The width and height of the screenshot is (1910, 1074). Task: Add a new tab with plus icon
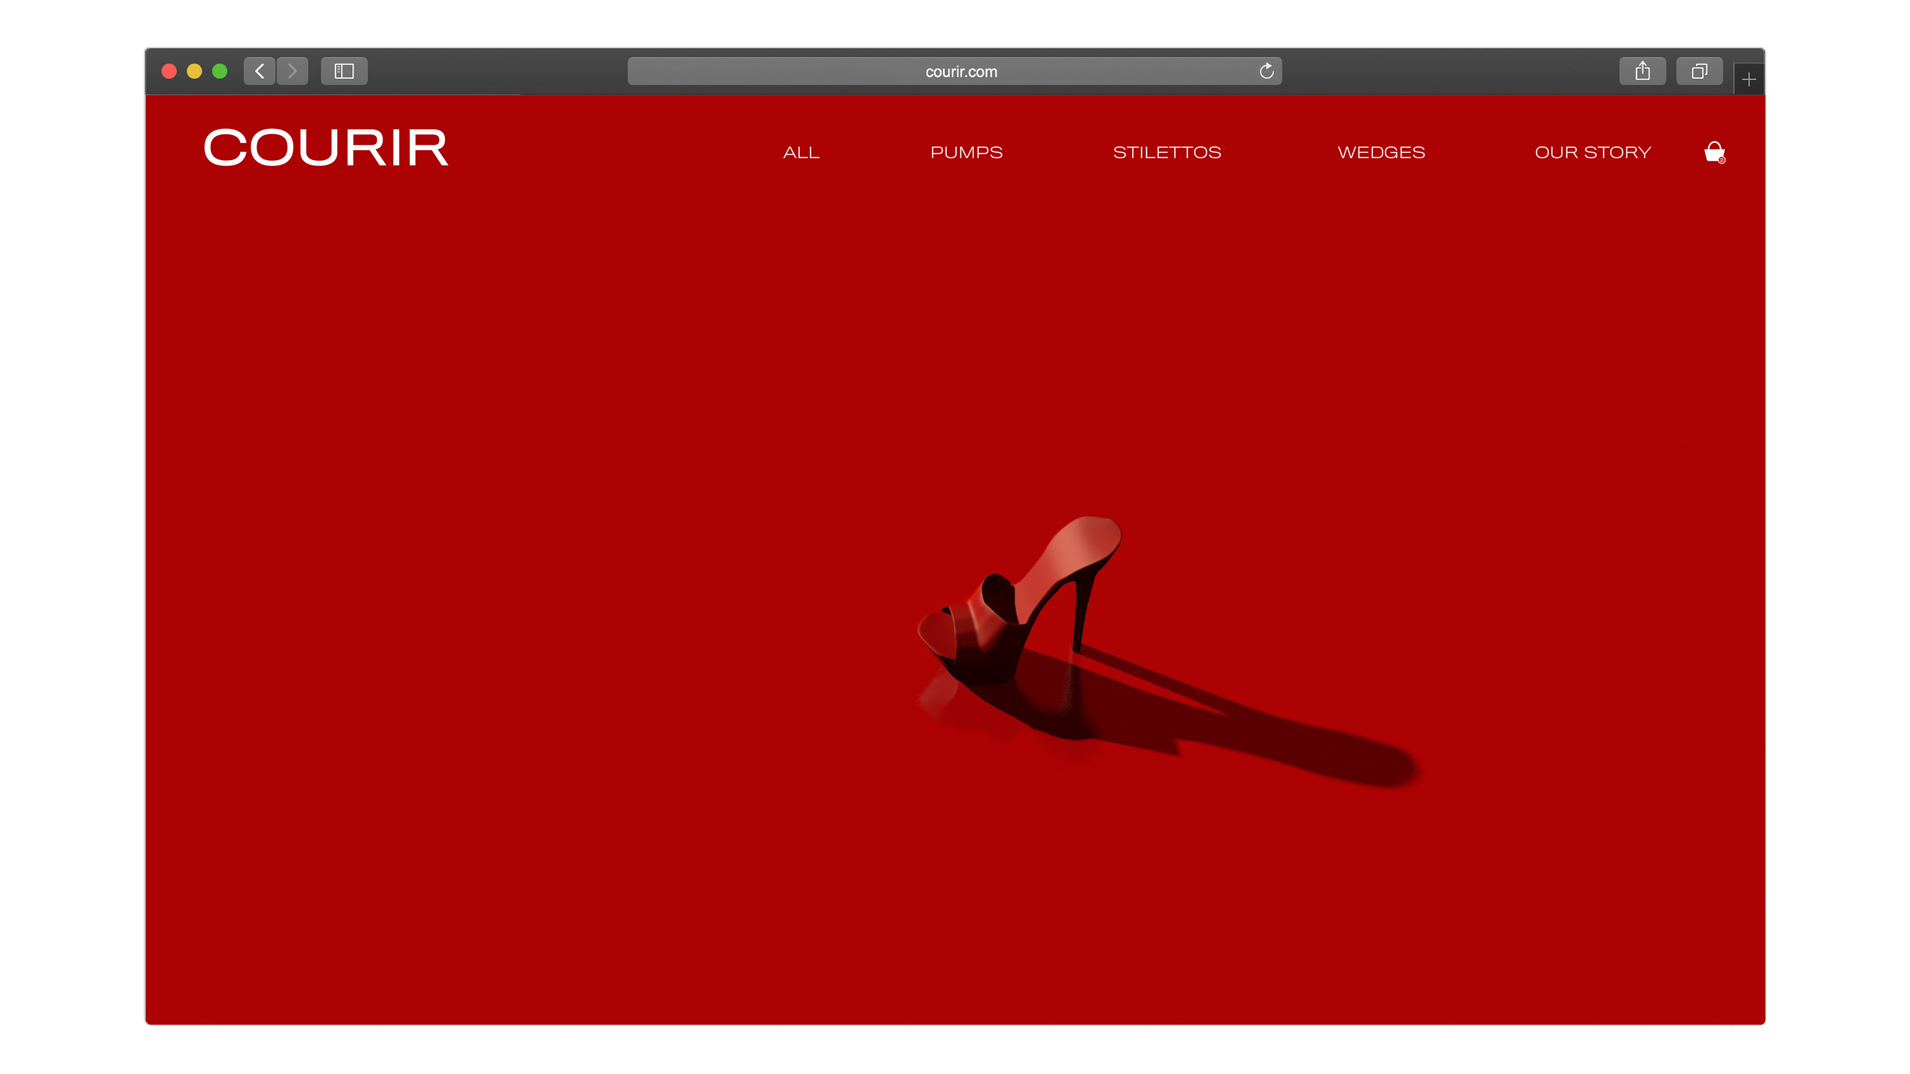tap(1749, 80)
